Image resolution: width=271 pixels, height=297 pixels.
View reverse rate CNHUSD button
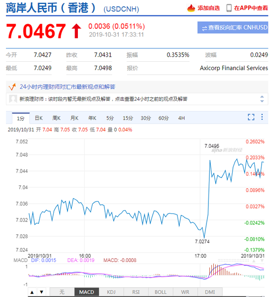click(x=233, y=28)
